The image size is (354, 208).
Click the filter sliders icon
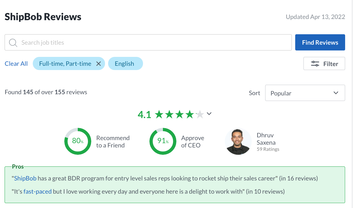(315, 64)
